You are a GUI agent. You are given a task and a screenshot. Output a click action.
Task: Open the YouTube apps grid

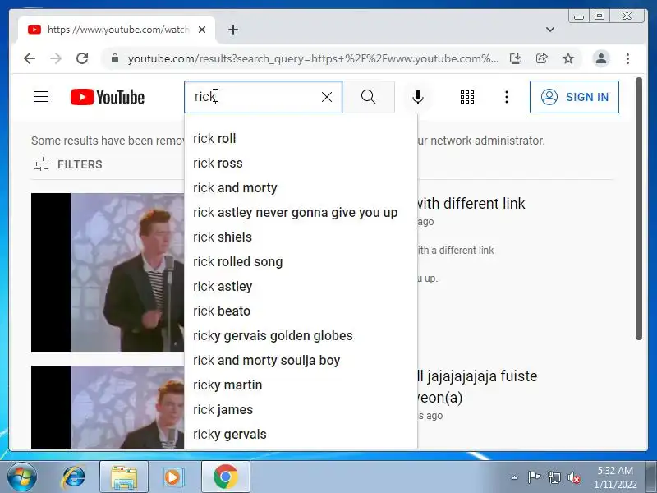[x=467, y=97]
